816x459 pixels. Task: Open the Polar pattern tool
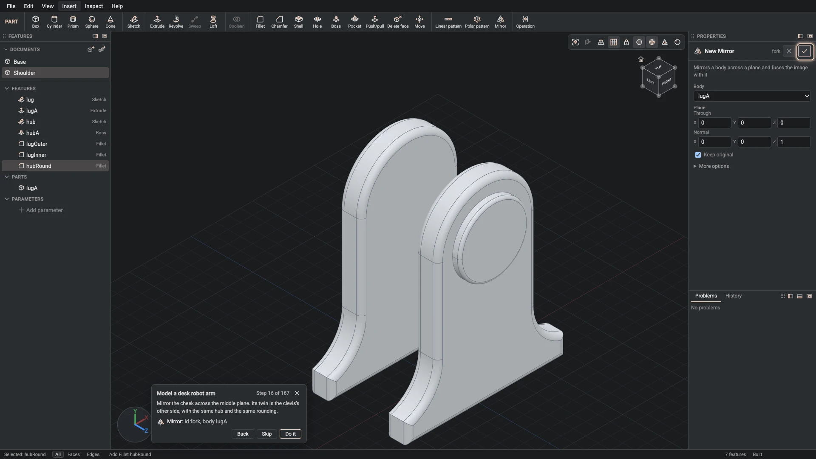(477, 22)
